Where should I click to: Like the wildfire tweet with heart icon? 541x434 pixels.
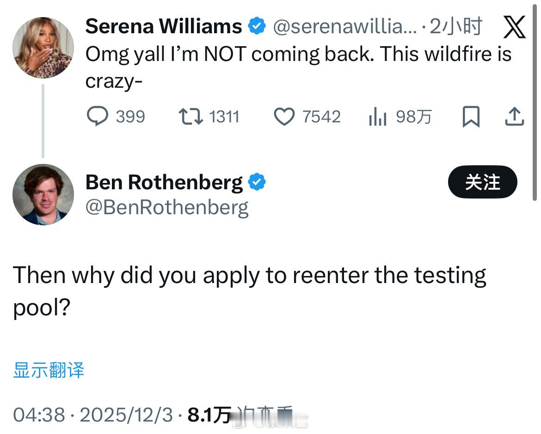(284, 116)
